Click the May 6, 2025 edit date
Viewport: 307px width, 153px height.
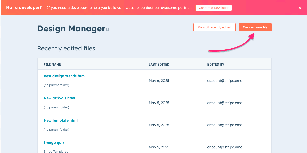click(159, 81)
